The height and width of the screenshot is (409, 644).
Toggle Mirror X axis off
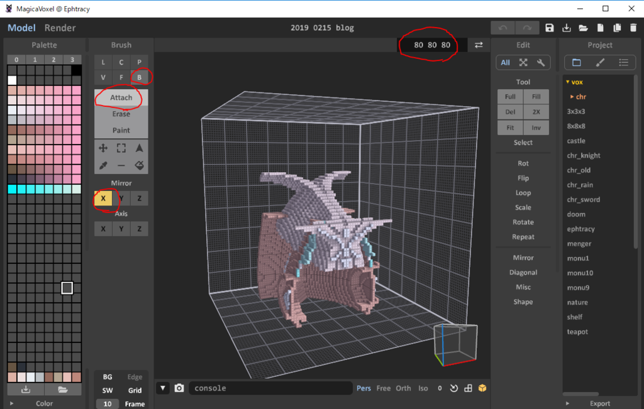click(103, 199)
